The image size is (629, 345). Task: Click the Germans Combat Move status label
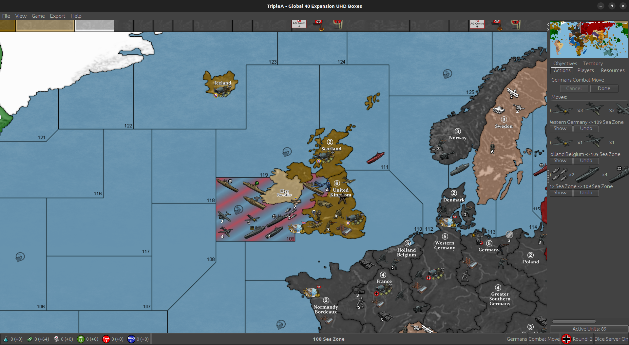click(533, 339)
